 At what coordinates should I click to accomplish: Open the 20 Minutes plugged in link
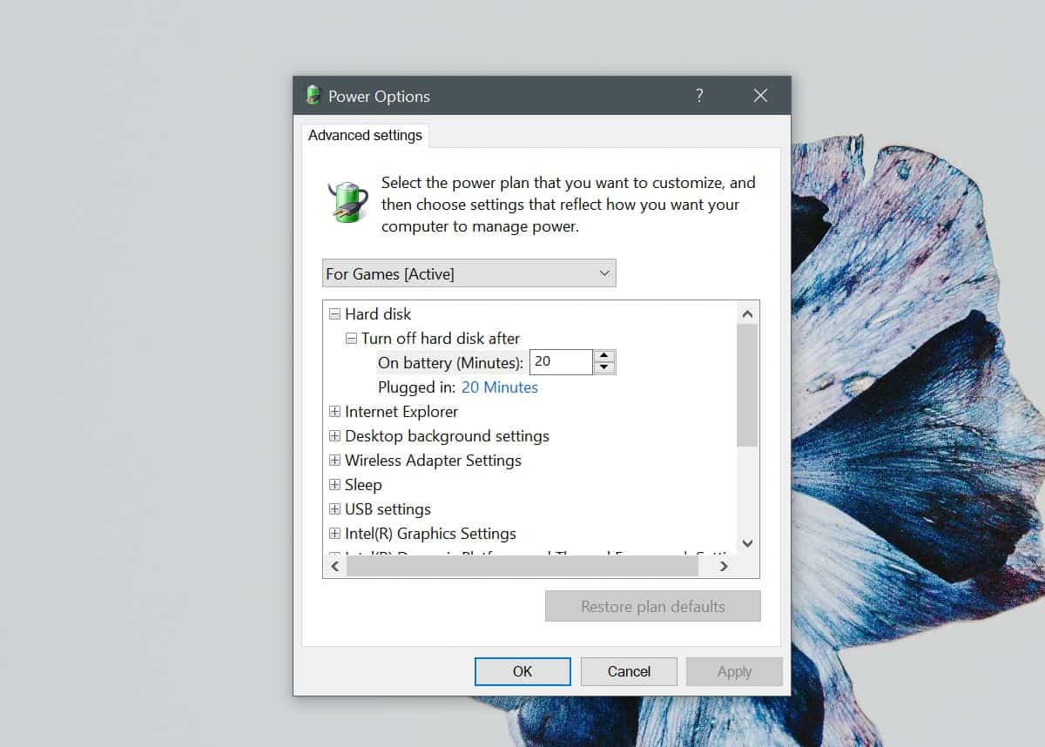(x=499, y=387)
